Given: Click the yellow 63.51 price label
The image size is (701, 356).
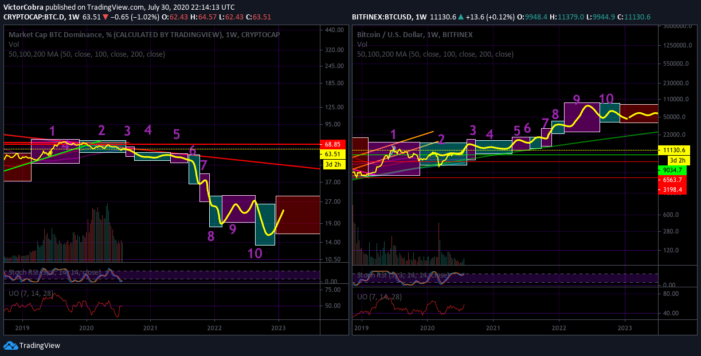Looking at the screenshot, I should point(333,154).
